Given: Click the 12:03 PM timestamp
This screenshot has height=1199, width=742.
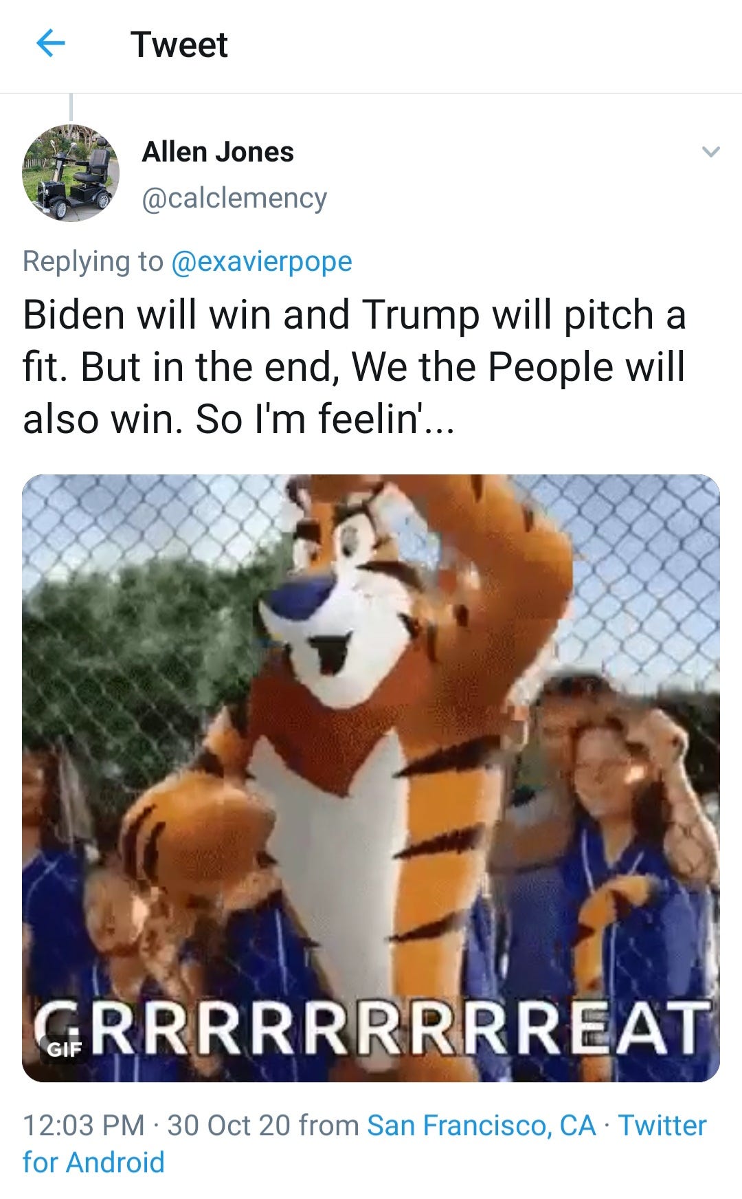Looking at the screenshot, I should click(84, 1125).
